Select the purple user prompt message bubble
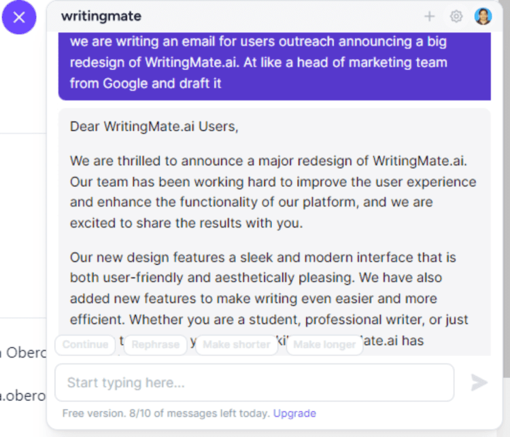 (x=274, y=63)
